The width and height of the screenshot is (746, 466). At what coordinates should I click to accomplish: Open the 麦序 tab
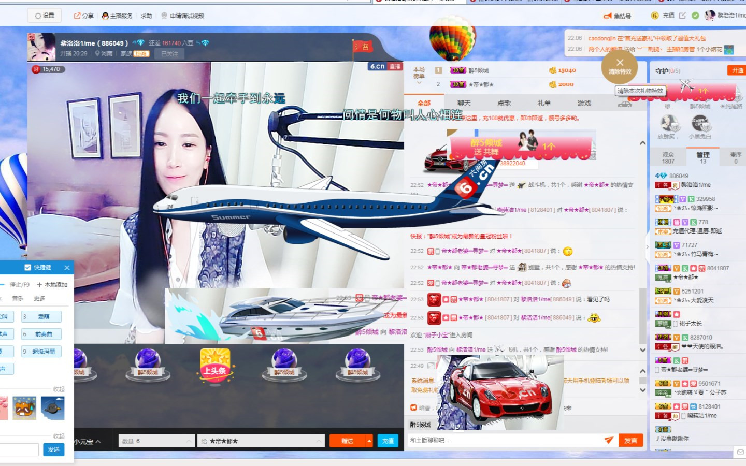(736, 158)
